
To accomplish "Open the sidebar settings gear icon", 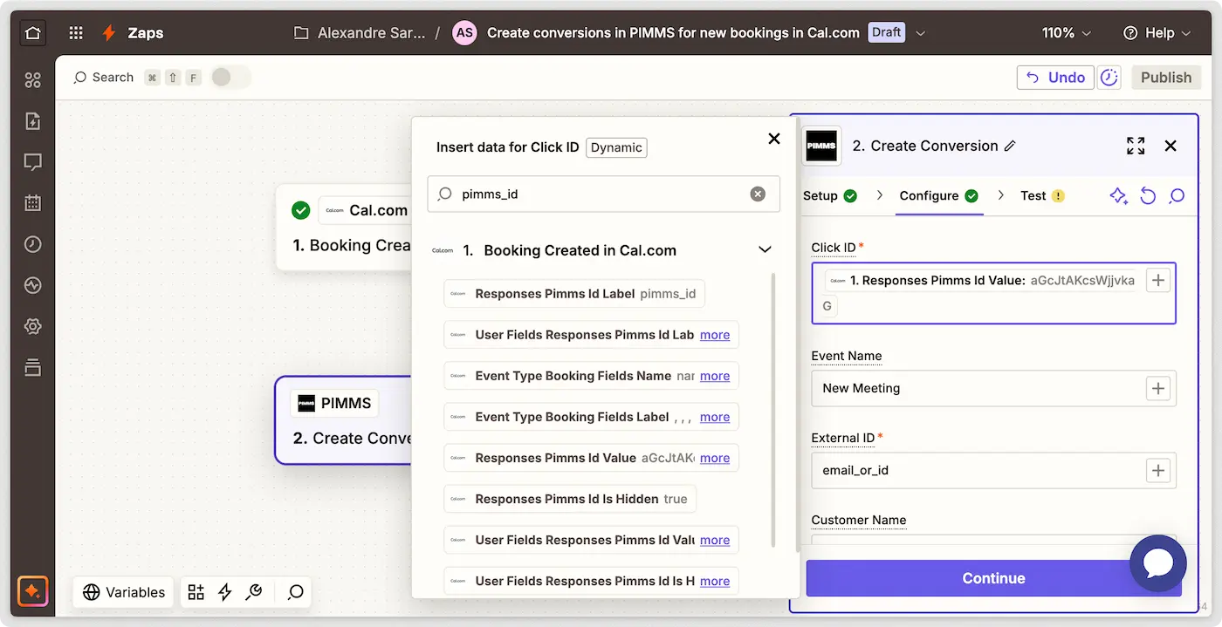I will [33, 326].
